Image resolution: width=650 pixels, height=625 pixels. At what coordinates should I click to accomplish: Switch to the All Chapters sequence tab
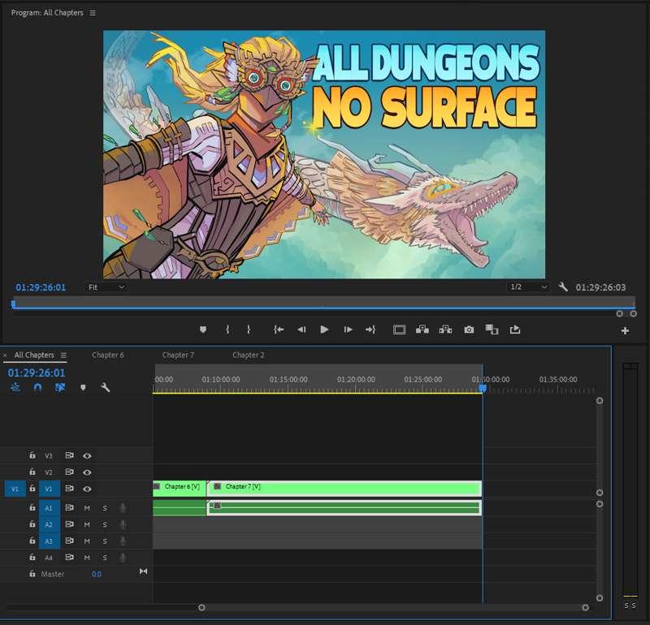(x=34, y=355)
